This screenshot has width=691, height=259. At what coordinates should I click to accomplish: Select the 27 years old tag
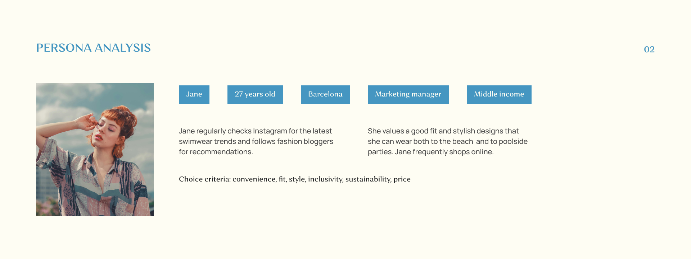pos(255,94)
